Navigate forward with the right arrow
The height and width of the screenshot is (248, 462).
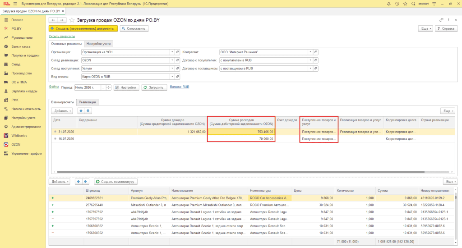click(61, 20)
